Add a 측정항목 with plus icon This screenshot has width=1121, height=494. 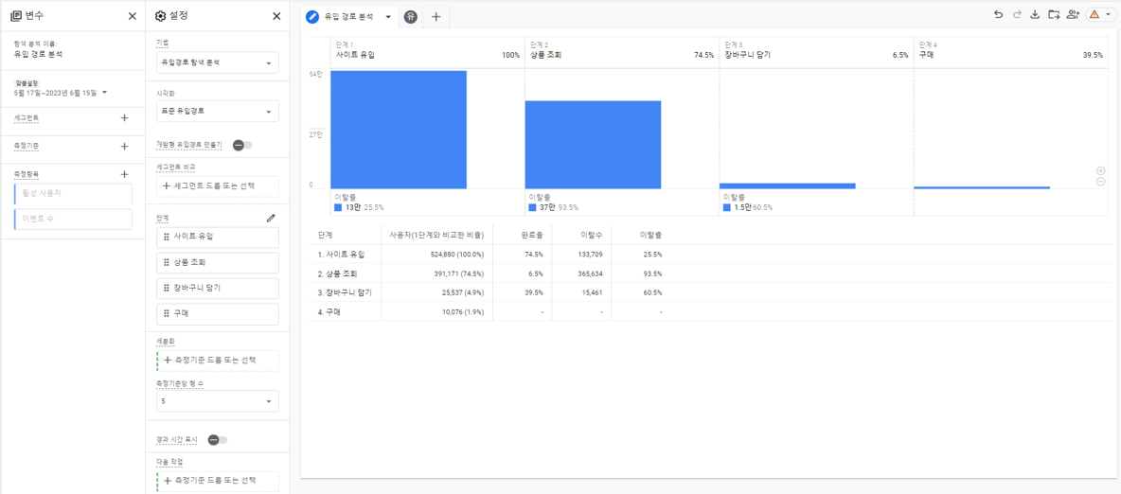click(124, 174)
